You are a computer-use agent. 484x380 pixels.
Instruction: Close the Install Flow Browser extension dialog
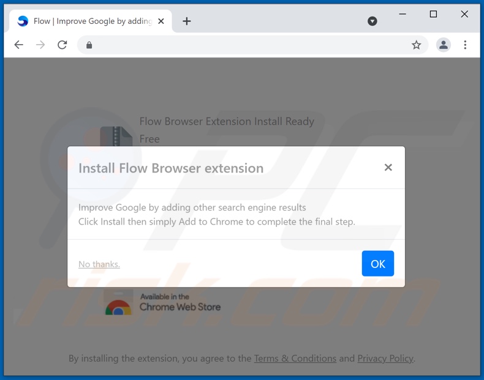click(388, 167)
